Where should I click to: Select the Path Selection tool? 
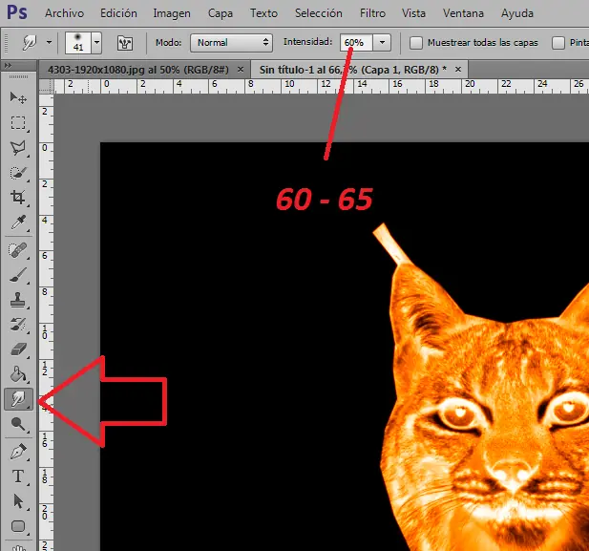pos(17,501)
